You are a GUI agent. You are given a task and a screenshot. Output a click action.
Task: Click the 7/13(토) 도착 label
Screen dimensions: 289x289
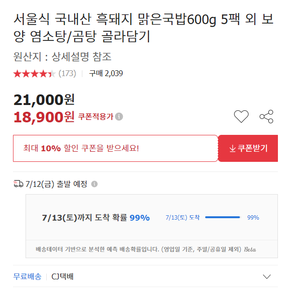pos(183,218)
